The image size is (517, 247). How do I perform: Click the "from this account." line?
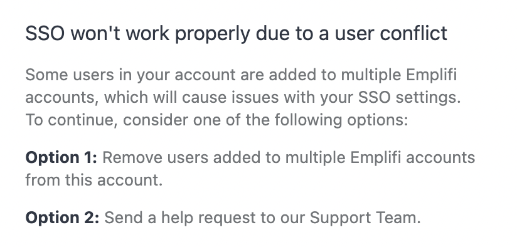pyautogui.click(x=94, y=180)
